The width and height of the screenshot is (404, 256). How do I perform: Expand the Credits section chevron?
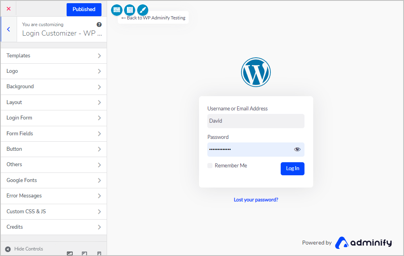coord(100,227)
